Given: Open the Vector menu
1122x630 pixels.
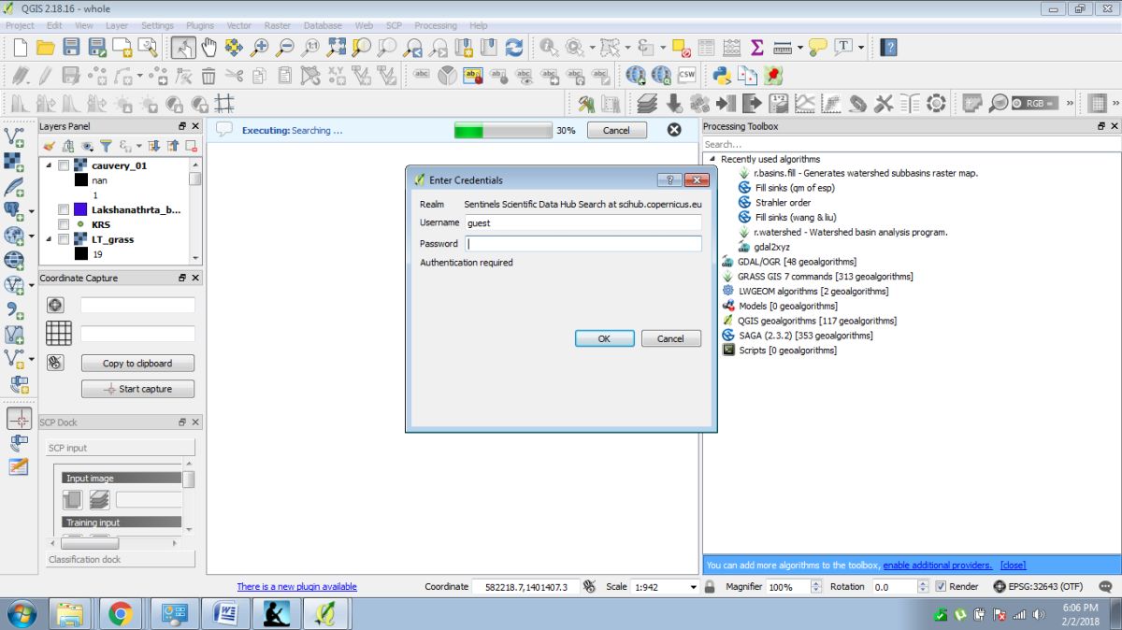Looking at the screenshot, I should pos(238,25).
